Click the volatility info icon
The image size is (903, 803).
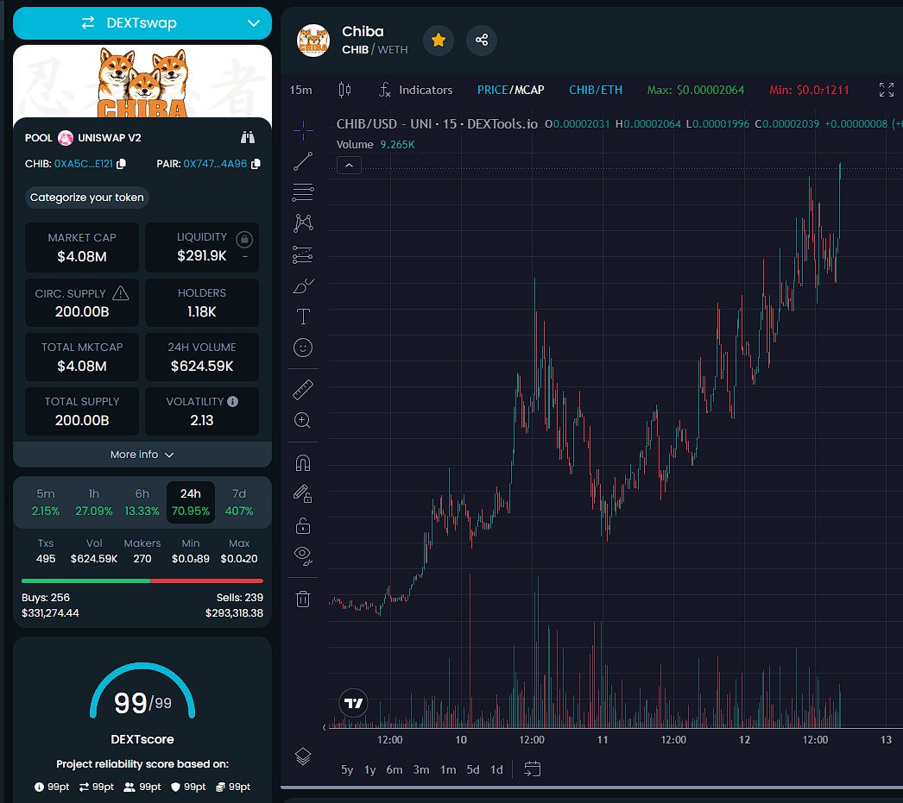(233, 402)
